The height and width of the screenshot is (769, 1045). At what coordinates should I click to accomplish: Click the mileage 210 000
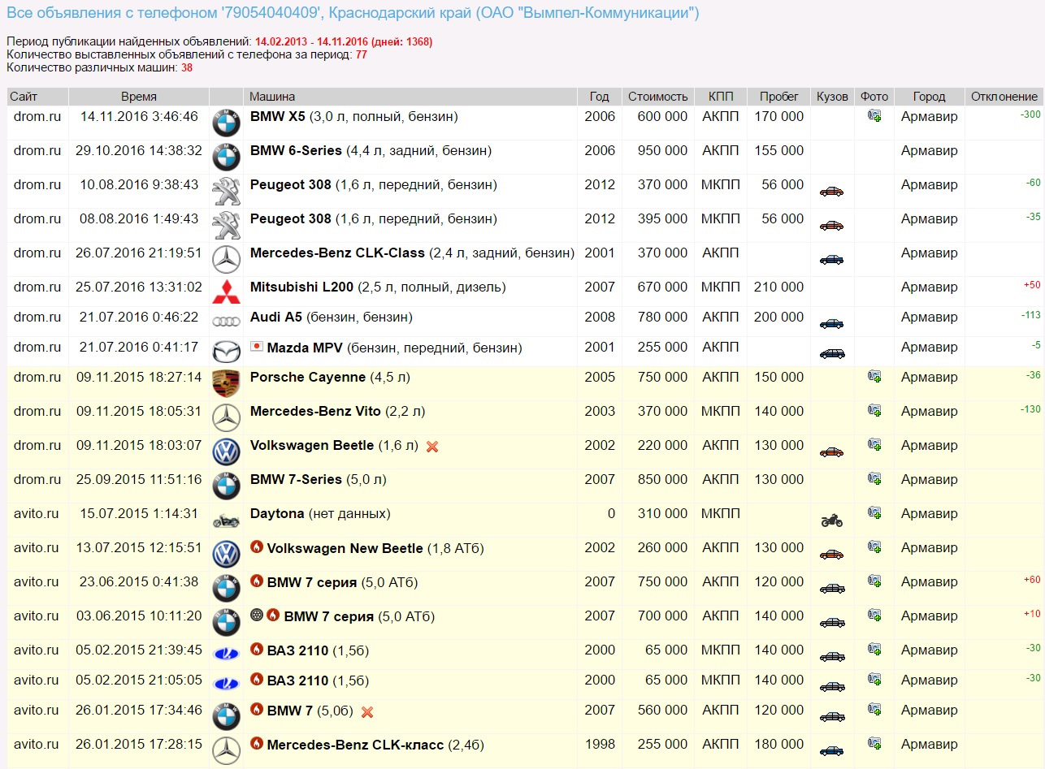click(778, 287)
